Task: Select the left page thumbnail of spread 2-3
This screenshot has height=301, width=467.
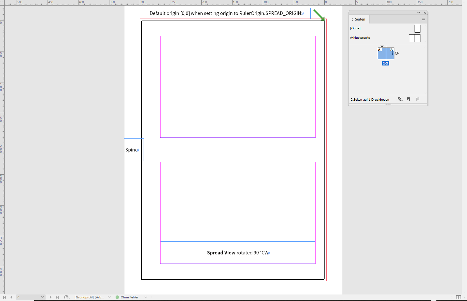Action: [382, 53]
